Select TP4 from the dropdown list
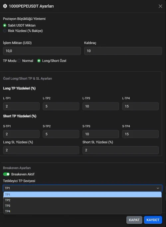The image size is (166, 227). tap(83, 211)
